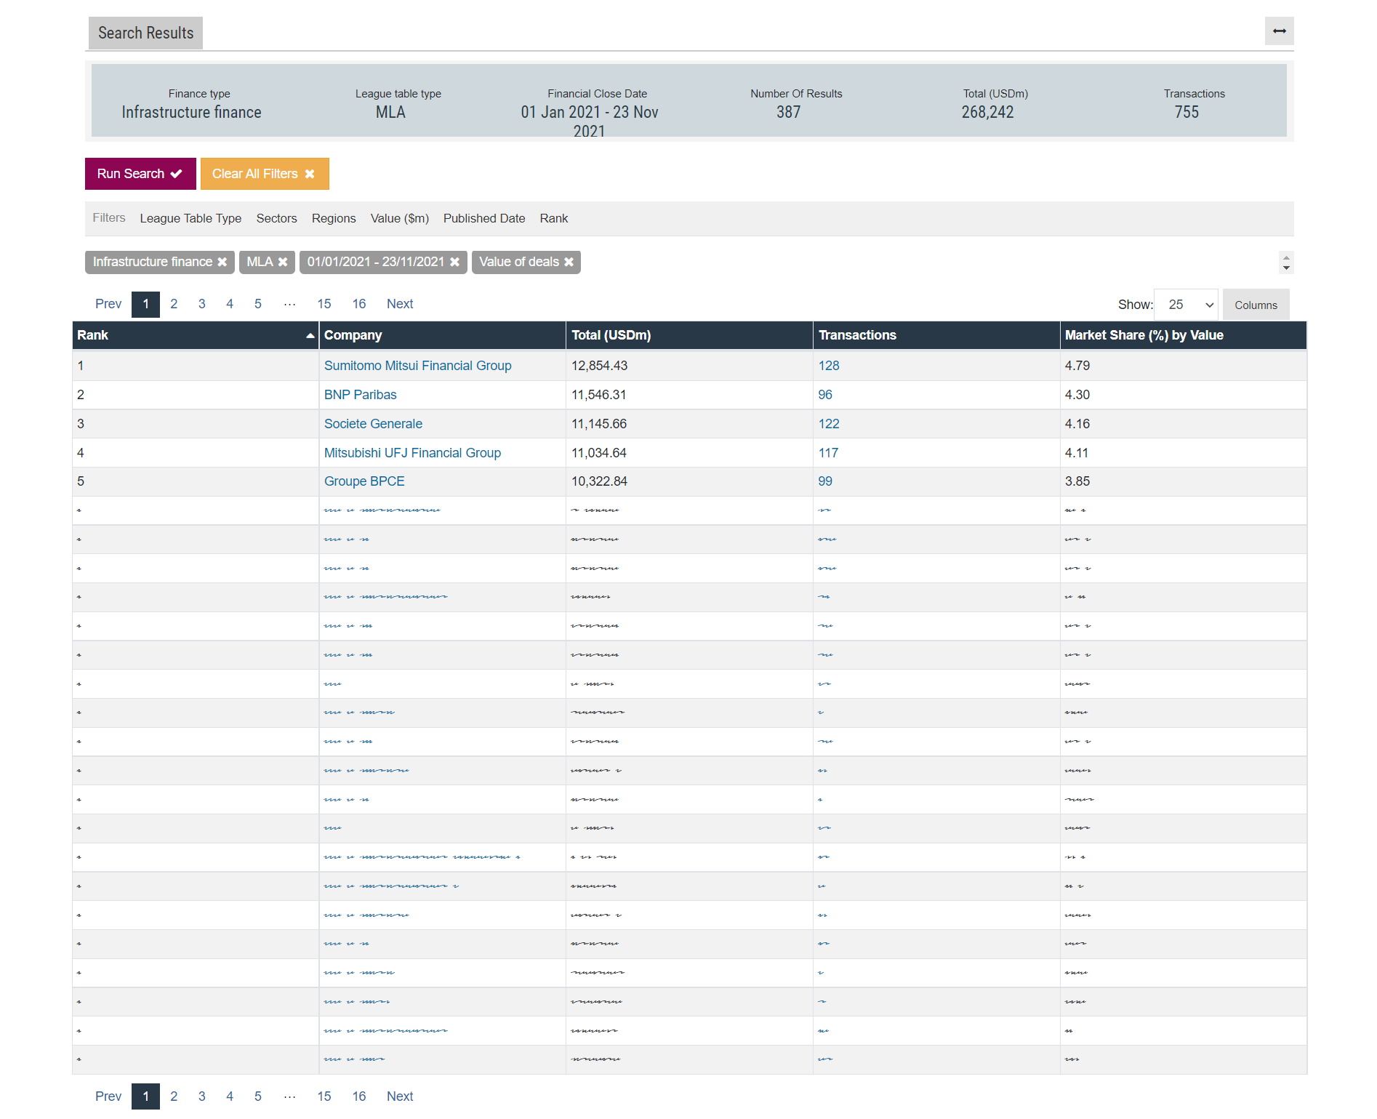Go to page 3 in bottom pagination
Viewport: 1377px width, 1119px height.
pos(202,1096)
